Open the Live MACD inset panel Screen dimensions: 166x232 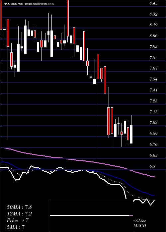pyautogui.click(x=91, y=215)
